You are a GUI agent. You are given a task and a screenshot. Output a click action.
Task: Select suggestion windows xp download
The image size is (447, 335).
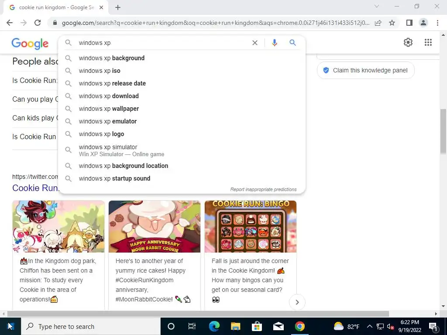(x=182, y=96)
